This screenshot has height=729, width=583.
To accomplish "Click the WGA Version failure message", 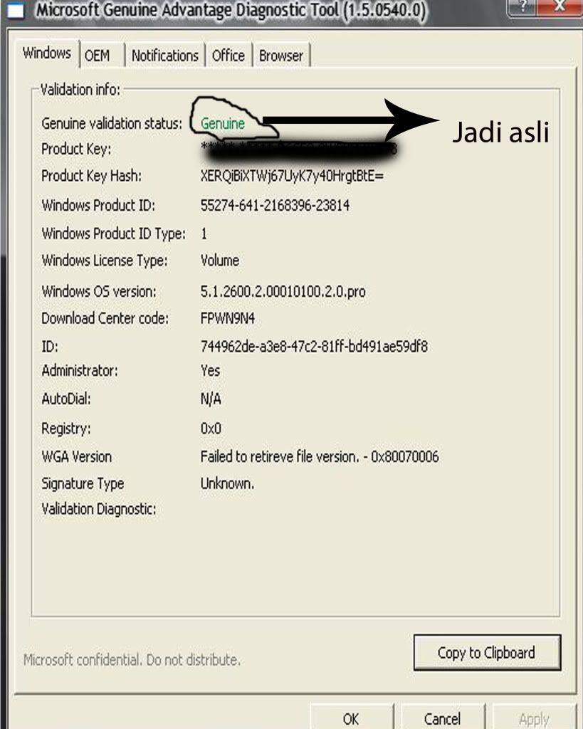I will coord(320,456).
